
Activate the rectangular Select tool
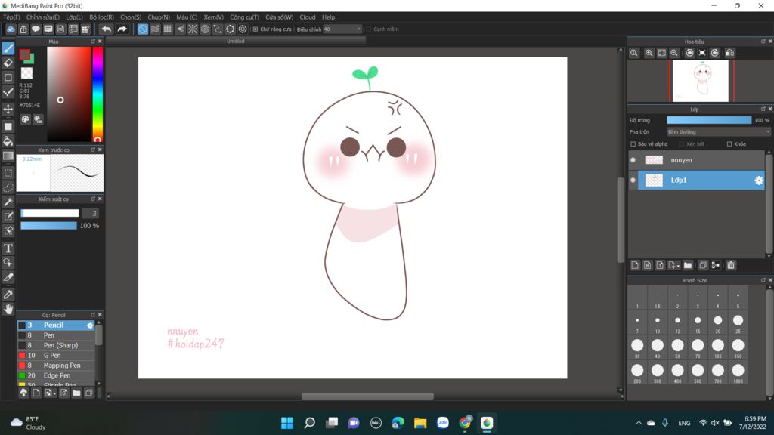[x=8, y=173]
